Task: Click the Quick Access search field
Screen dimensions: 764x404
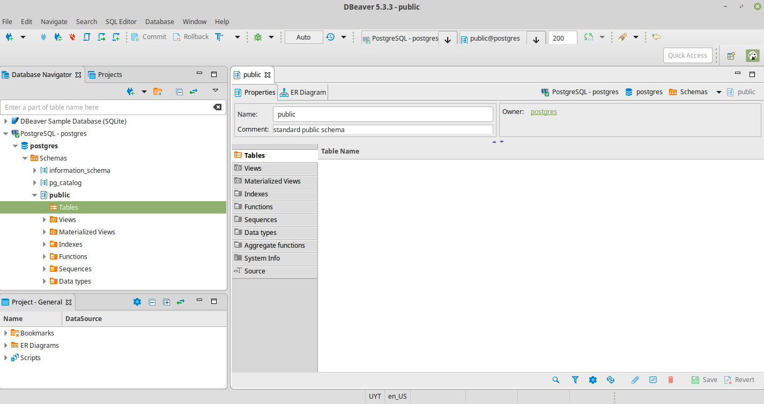Action: (x=688, y=56)
